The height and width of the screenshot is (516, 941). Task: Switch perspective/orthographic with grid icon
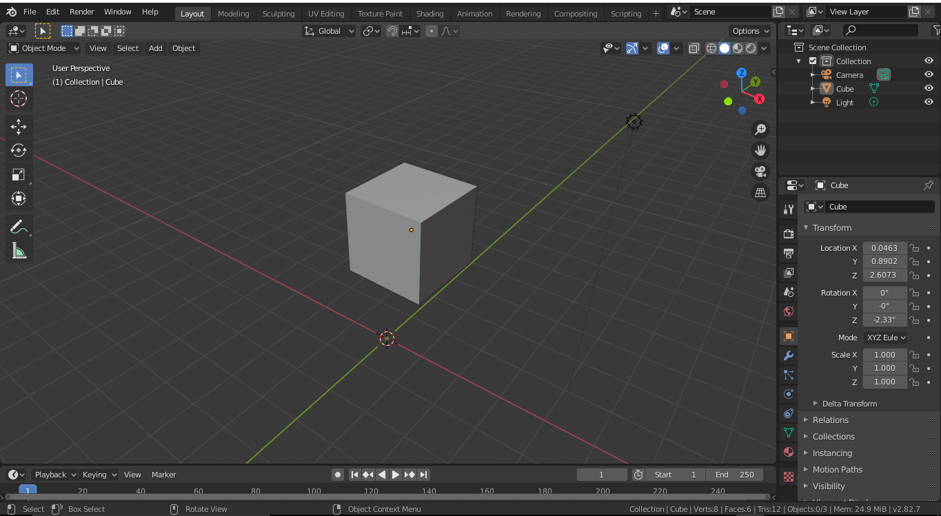760,193
